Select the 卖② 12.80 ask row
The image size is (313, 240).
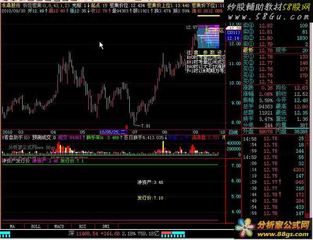[275, 38]
